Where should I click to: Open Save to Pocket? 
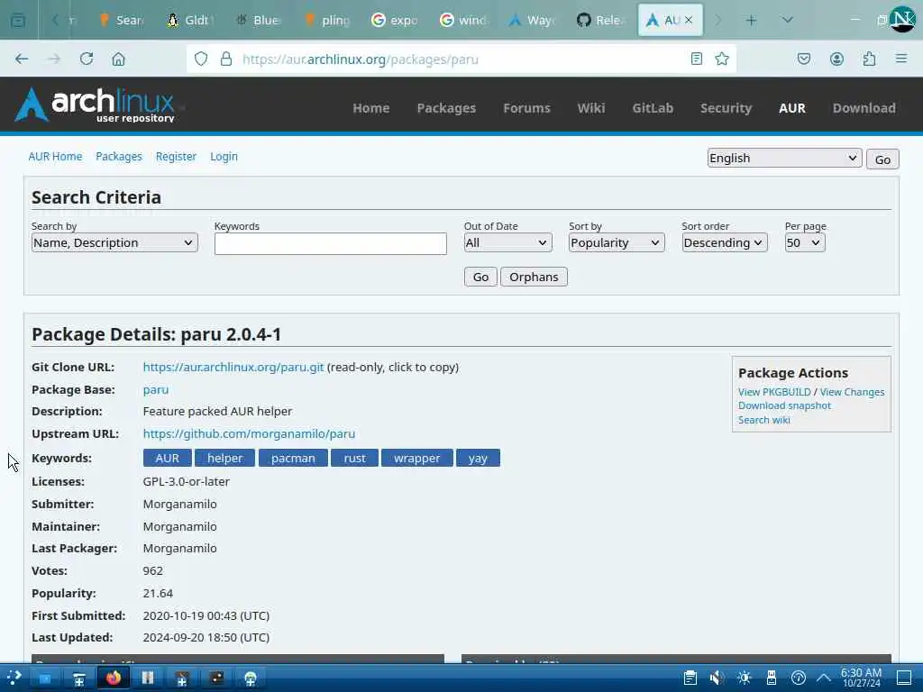click(804, 59)
